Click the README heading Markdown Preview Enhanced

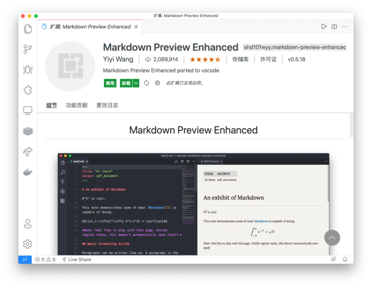point(193,130)
